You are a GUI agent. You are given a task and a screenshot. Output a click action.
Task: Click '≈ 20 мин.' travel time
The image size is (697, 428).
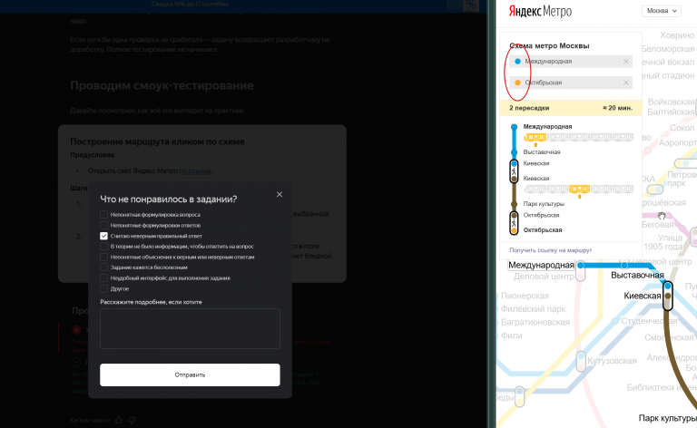pos(617,108)
